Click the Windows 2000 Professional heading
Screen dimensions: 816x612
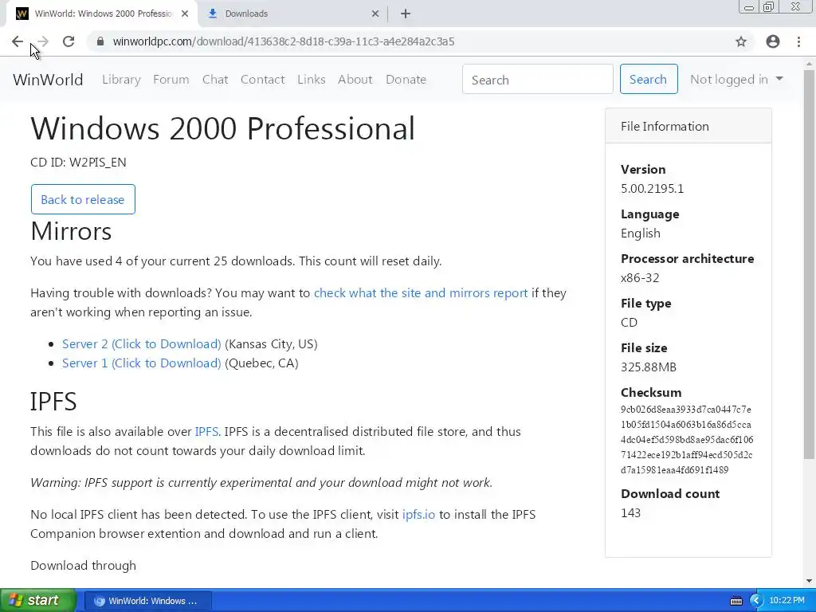[x=223, y=128]
